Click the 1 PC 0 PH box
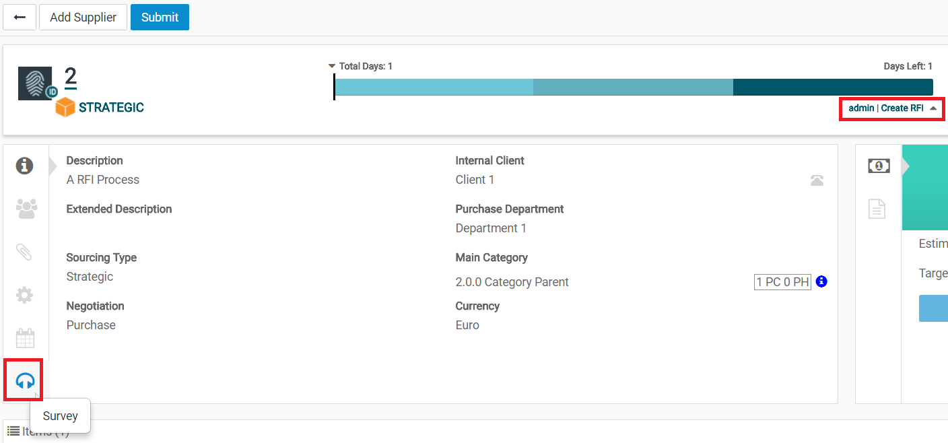948x443 pixels. pos(782,282)
